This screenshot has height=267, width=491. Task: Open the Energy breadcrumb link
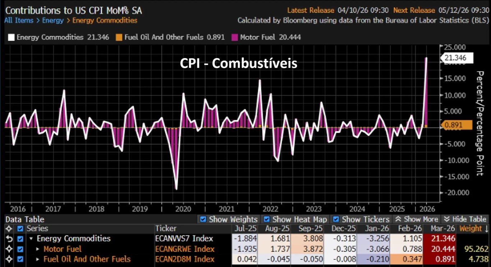point(52,20)
